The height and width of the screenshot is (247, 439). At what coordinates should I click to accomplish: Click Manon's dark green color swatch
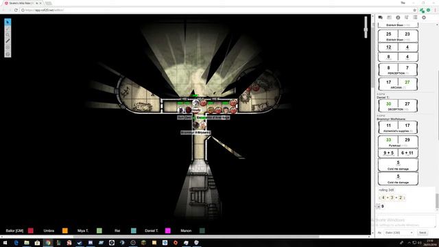[202, 231]
